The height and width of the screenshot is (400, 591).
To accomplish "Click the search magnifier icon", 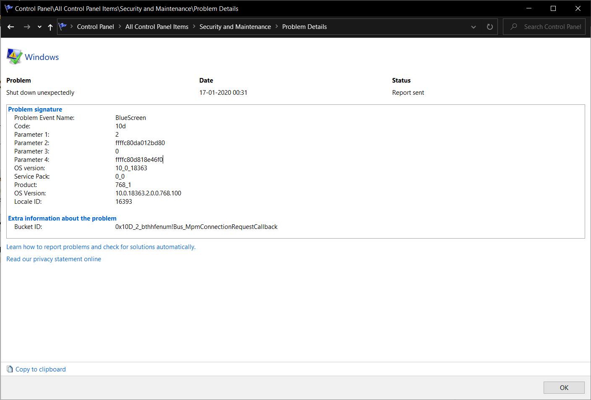I will click(514, 26).
